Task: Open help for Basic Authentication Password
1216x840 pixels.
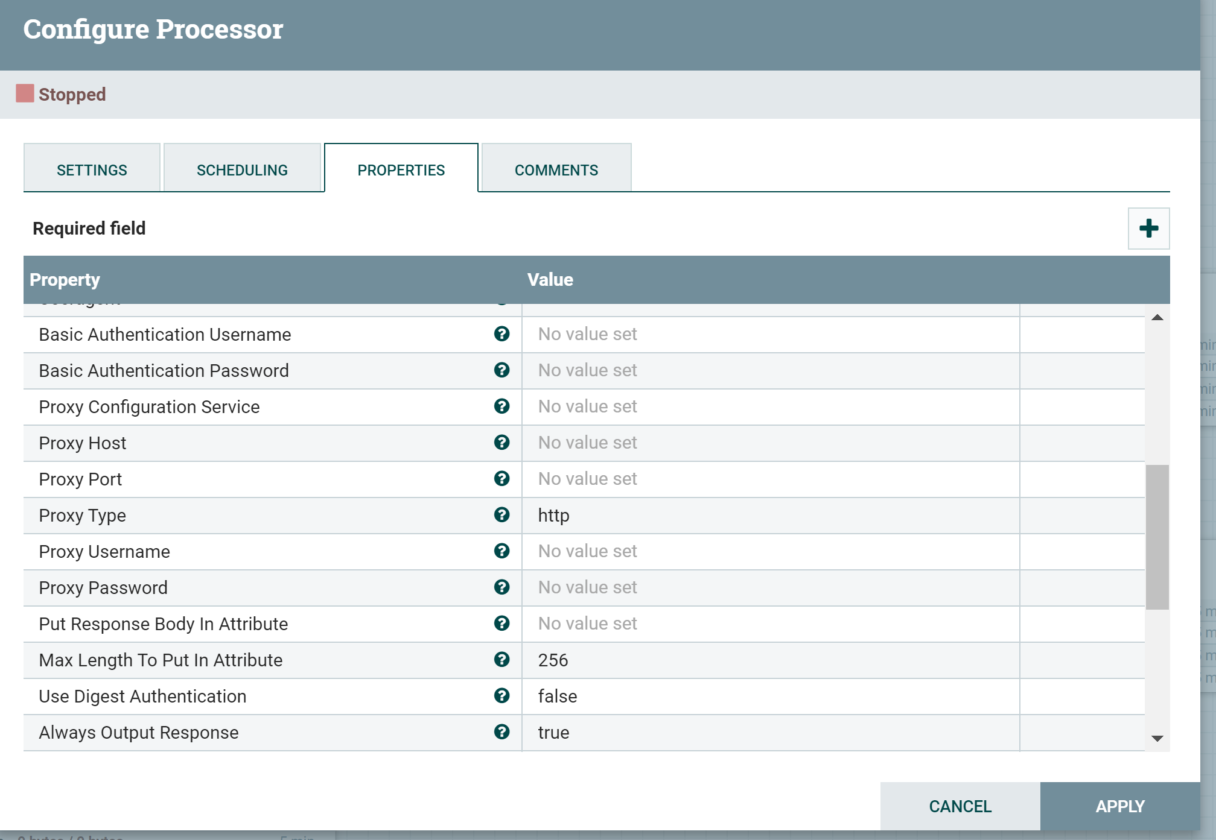Action: point(501,370)
